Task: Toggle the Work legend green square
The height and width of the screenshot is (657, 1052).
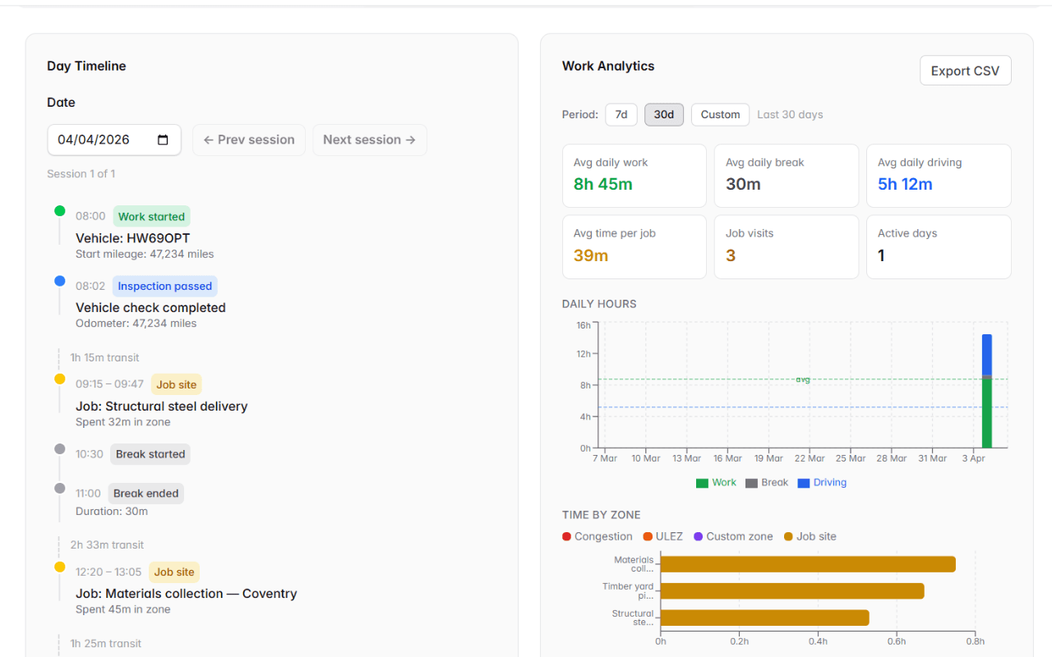Action: pyautogui.click(x=702, y=483)
